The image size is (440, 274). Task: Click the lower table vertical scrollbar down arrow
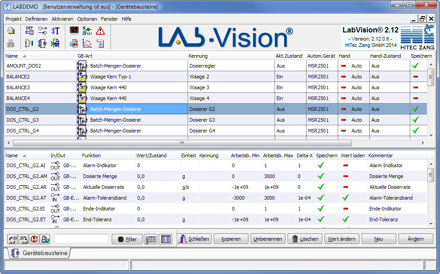coord(431,224)
